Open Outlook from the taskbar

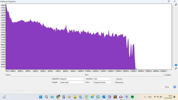pos(104,97)
